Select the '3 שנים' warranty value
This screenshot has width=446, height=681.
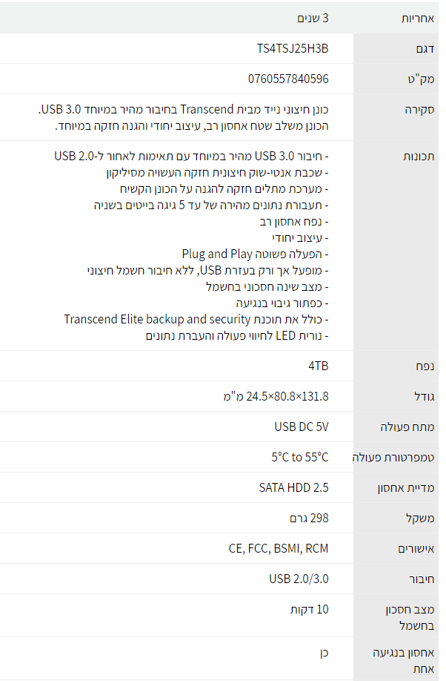tap(314, 18)
